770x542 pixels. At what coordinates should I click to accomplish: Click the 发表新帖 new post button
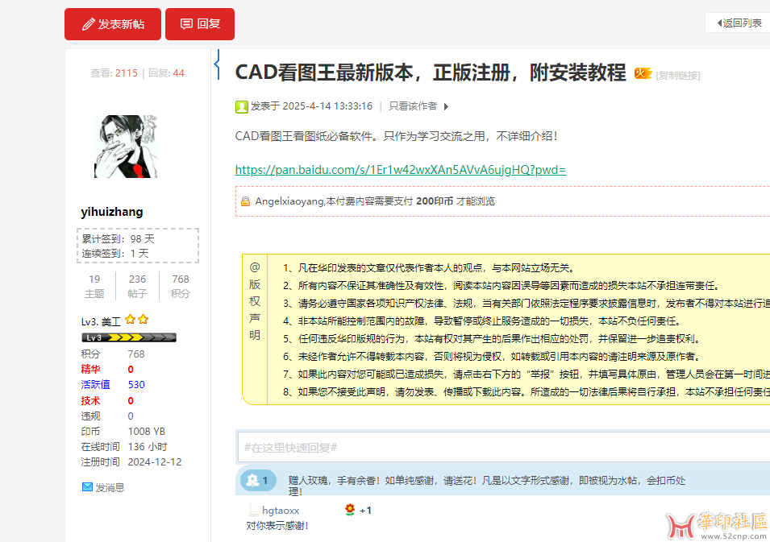coord(112,24)
